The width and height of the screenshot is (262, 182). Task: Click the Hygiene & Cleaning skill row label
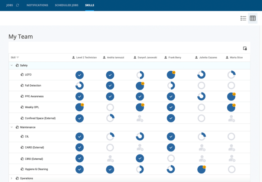[36, 169]
